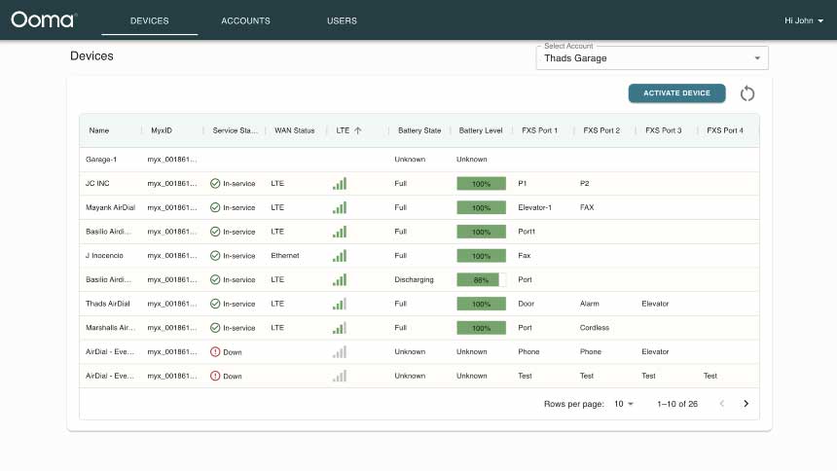Expand the Hi John user menu
Image resolution: width=837 pixels, height=471 pixels.
[x=803, y=20]
